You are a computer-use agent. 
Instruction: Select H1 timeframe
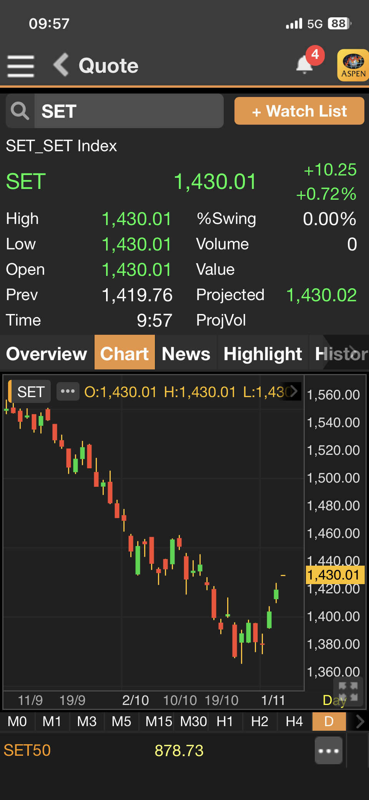coord(225,721)
